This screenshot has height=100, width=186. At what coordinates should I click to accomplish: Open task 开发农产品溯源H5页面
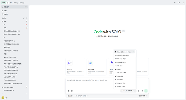pos(10,73)
